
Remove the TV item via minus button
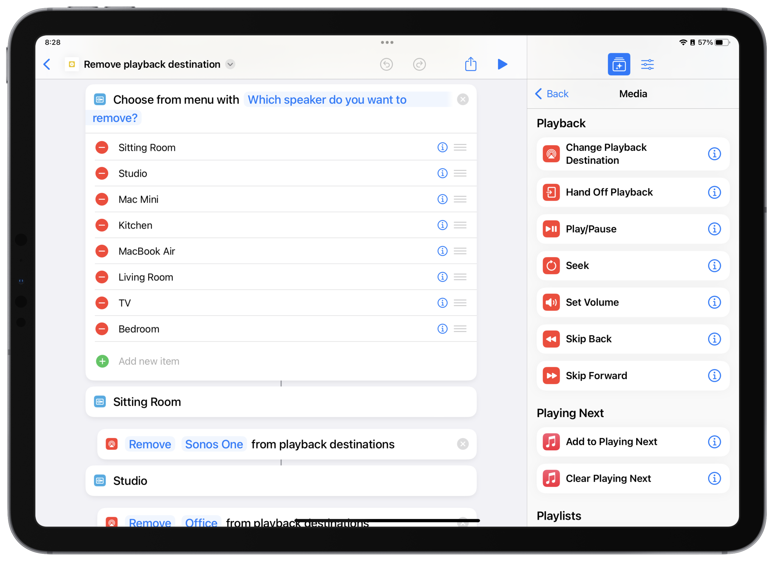[x=102, y=303]
